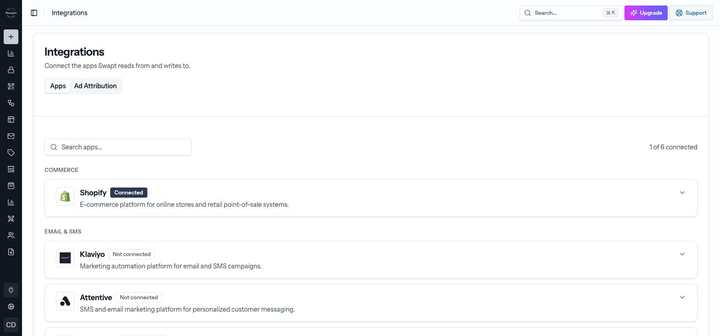This screenshot has width=720, height=336.
Task: Click Shopify's e-commerce platform description text
Action: (184, 205)
